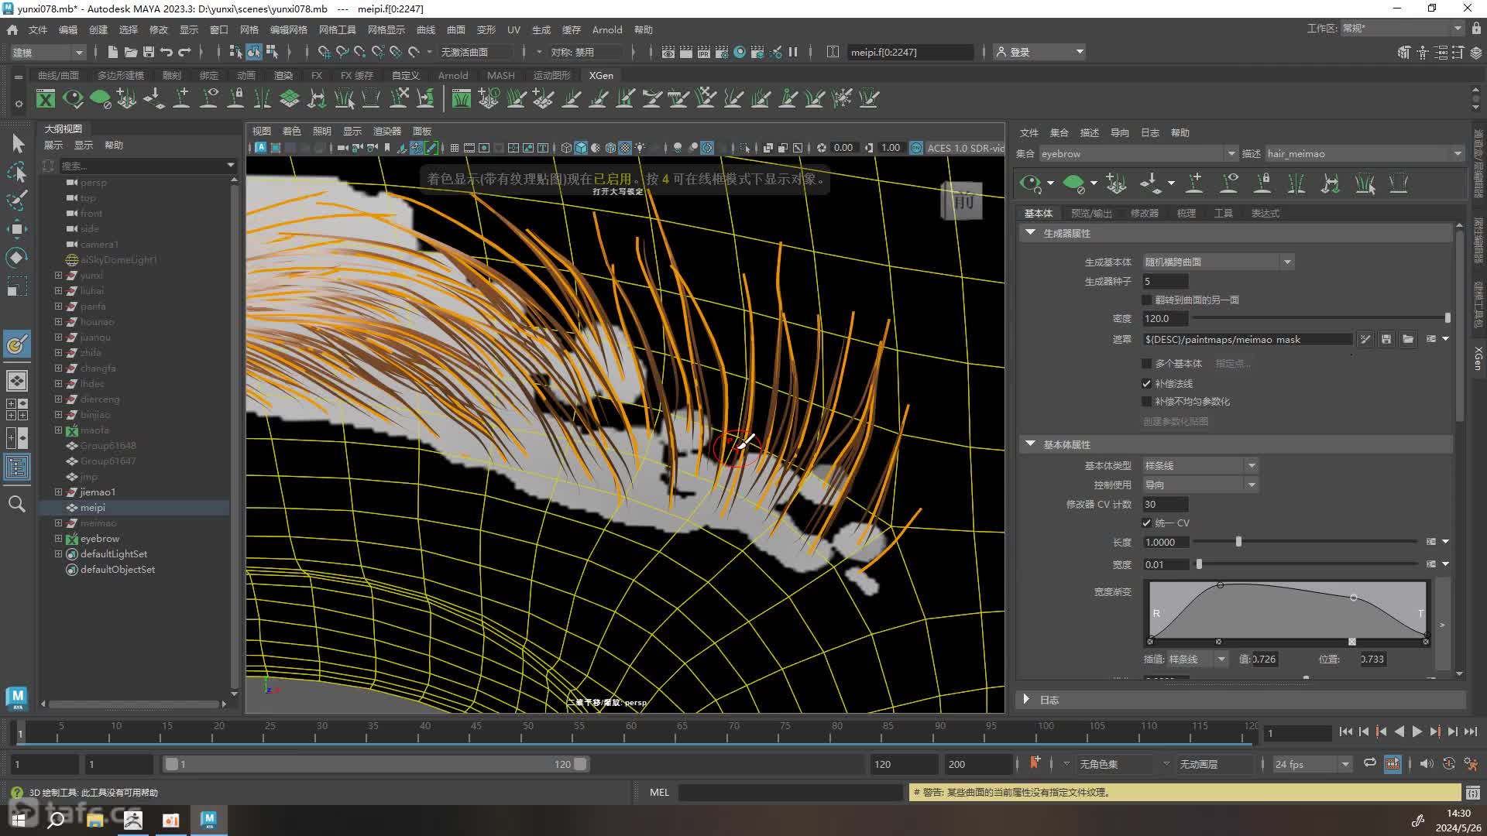
Task: Click the browse folder icon beside mask field
Action: (1408, 339)
